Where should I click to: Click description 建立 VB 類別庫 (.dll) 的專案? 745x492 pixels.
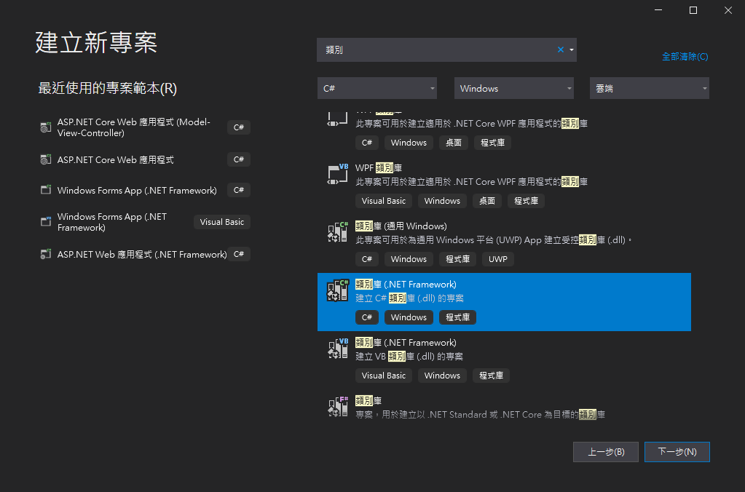409,356
